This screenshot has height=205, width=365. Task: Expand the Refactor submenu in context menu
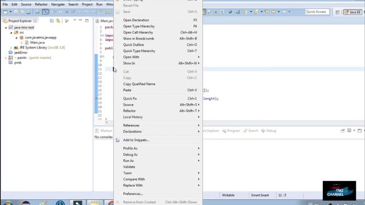159,111
